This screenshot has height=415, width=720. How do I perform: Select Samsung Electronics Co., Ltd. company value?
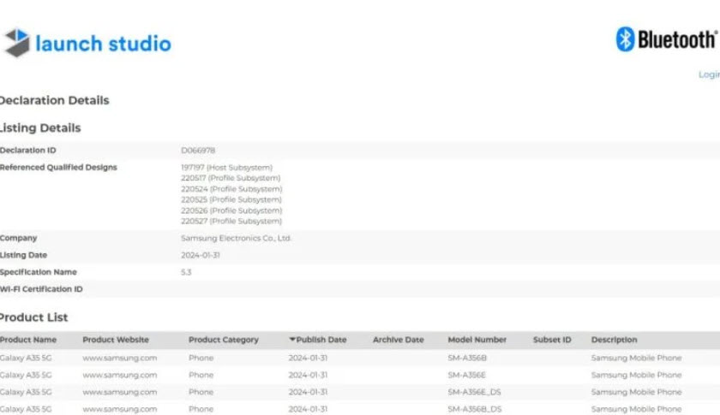pyautogui.click(x=236, y=238)
